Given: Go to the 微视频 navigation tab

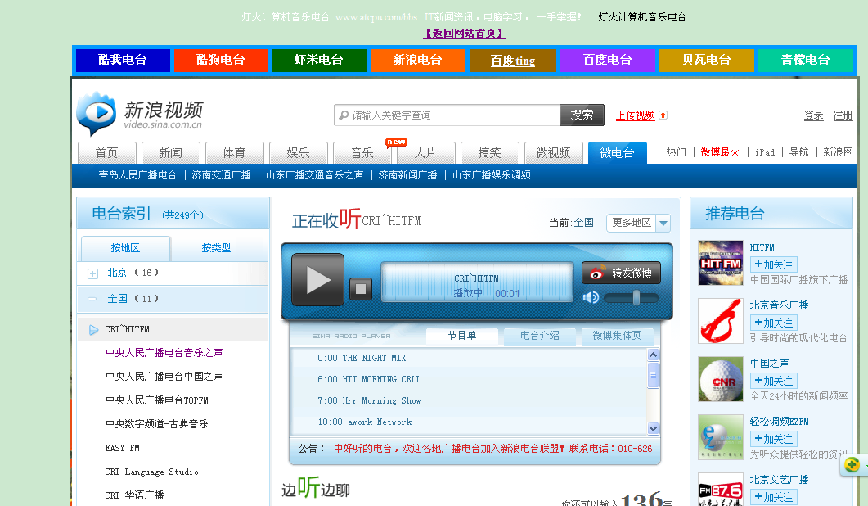Looking at the screenshot, I should click(x=553, y=153).
